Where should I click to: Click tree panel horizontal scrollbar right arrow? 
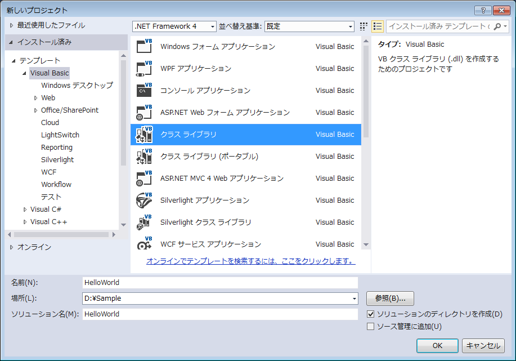114,234
